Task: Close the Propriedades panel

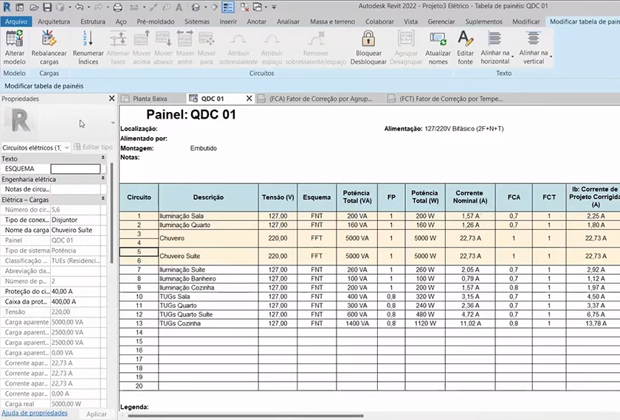Action: (111, 98)
